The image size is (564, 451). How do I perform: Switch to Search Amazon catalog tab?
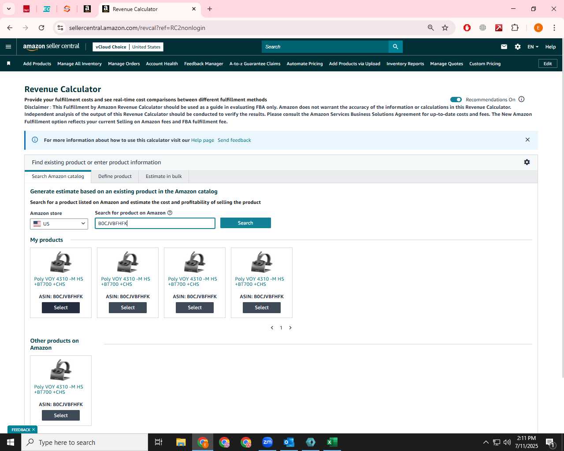tap(58, 176)
